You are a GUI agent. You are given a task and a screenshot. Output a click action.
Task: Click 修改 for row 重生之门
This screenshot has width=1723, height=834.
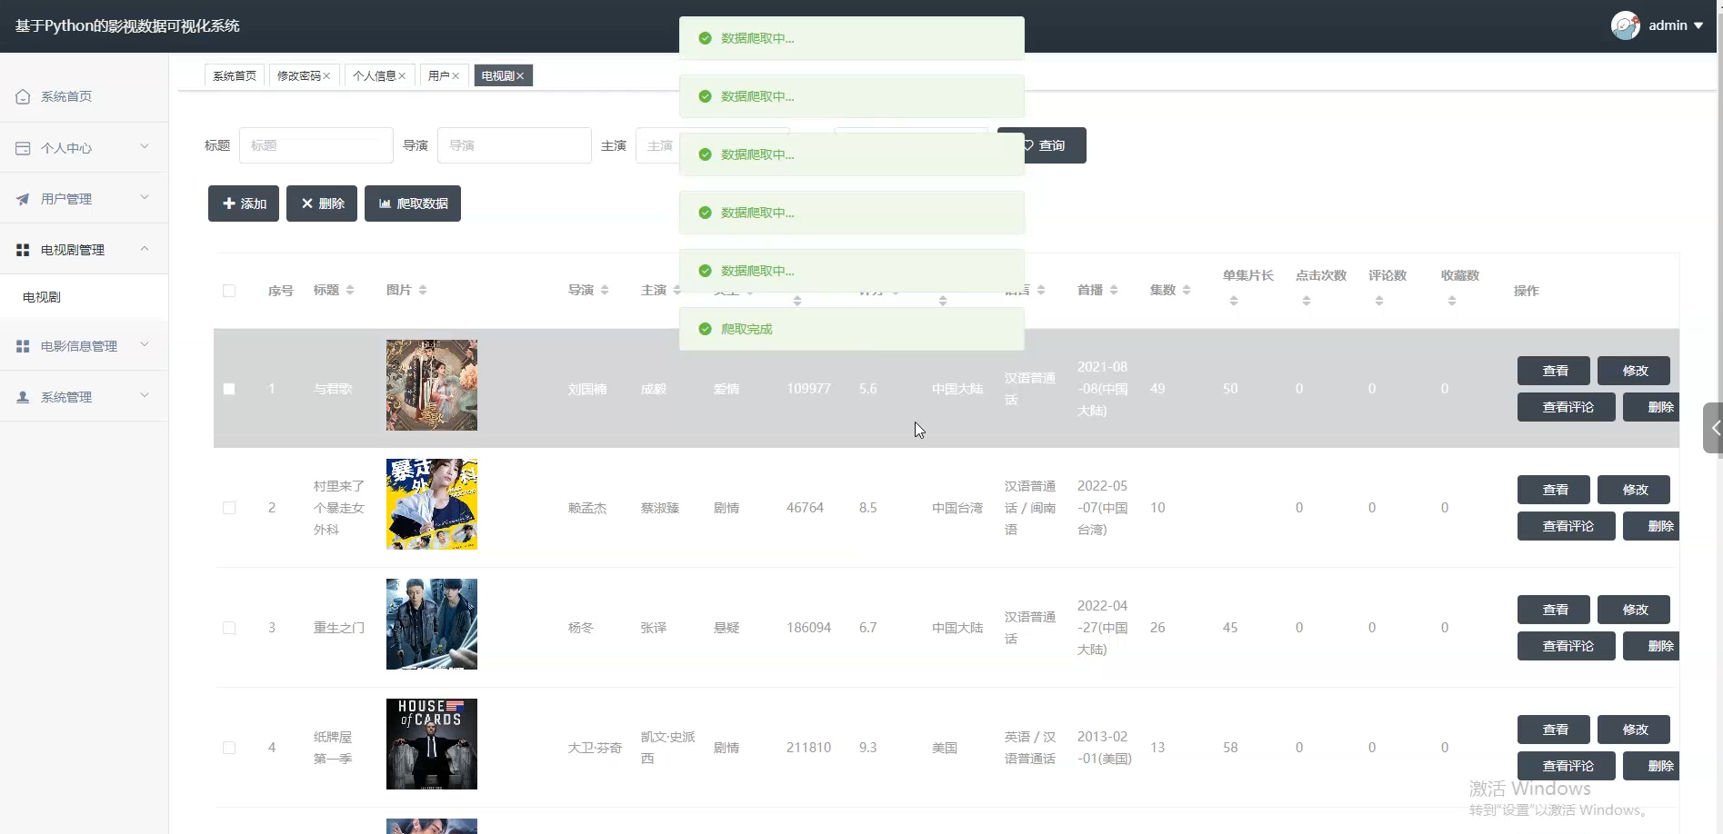coord(1634,610)
